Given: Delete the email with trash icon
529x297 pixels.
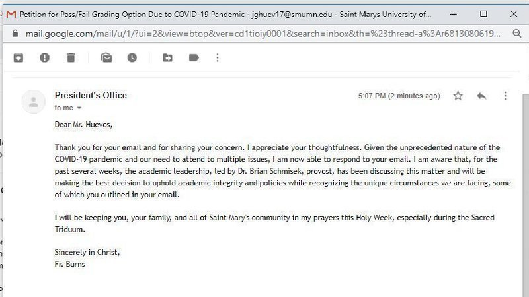Looking at the screenshot, I should pos(71,58).
